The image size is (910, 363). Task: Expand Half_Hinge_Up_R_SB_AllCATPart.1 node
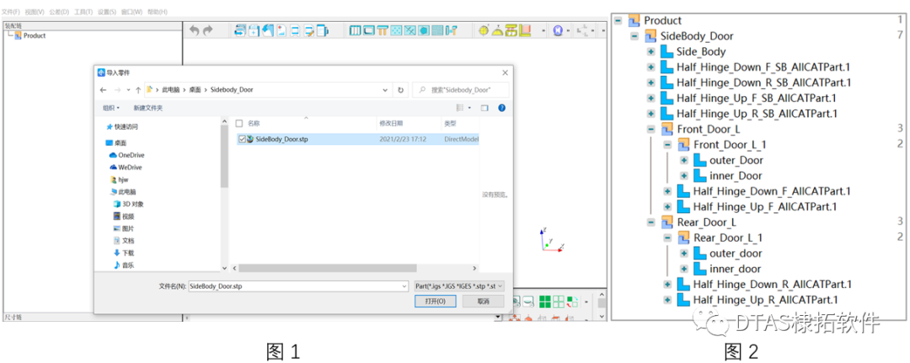[651, 114]
